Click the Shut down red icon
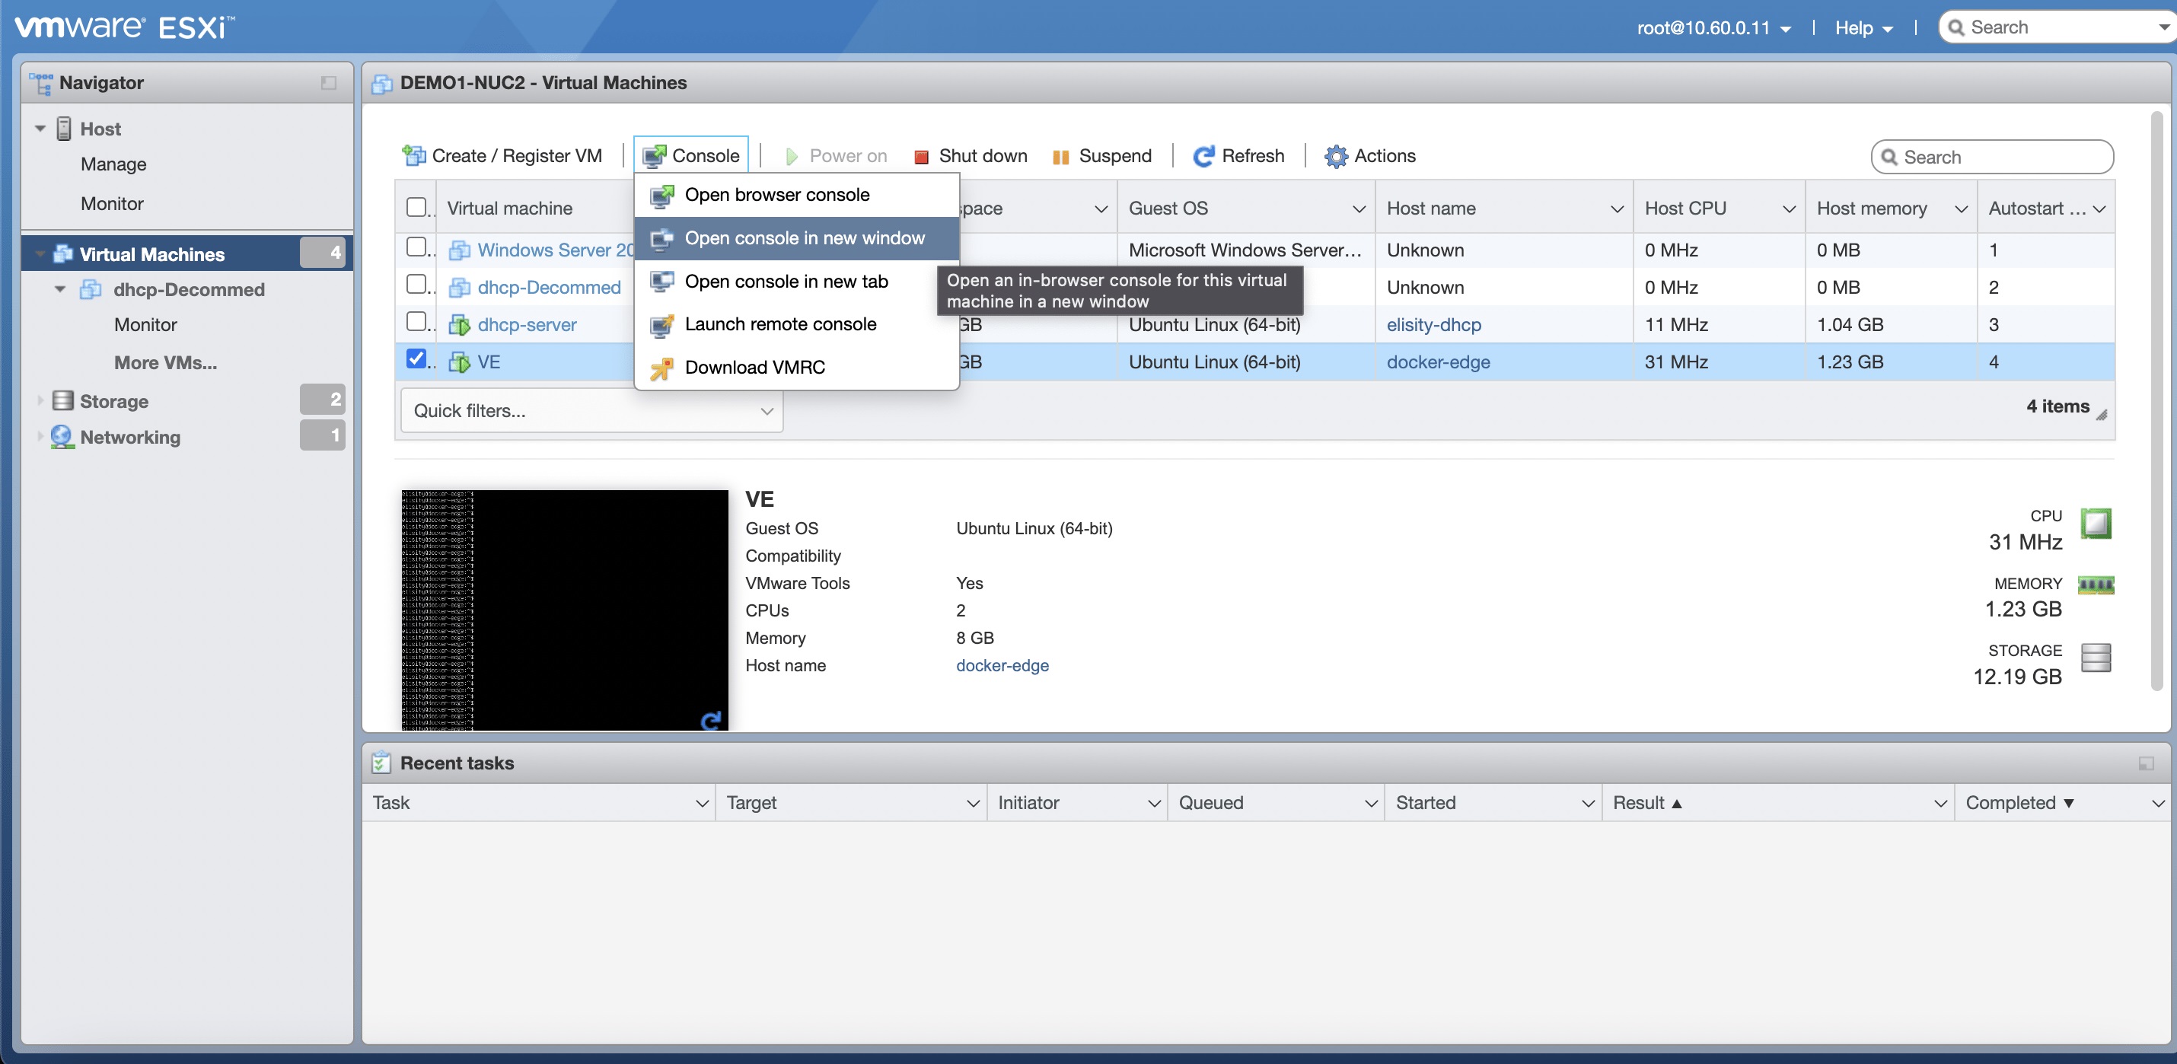The width and height of the screenshot is (2177, 1064). pos(922,156)
